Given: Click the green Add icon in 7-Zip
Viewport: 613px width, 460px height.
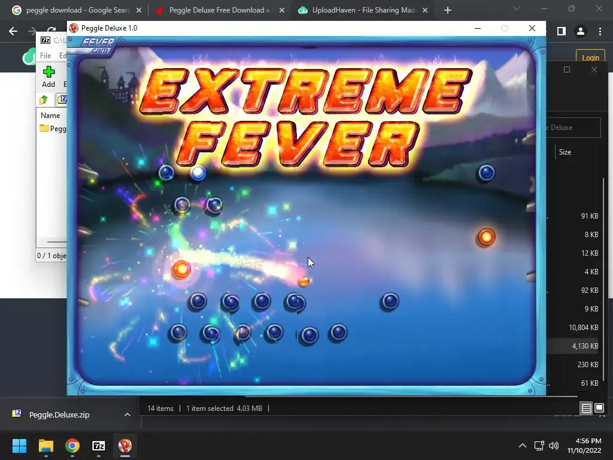Looking at the screenshot, I should [x=48, y=72].
